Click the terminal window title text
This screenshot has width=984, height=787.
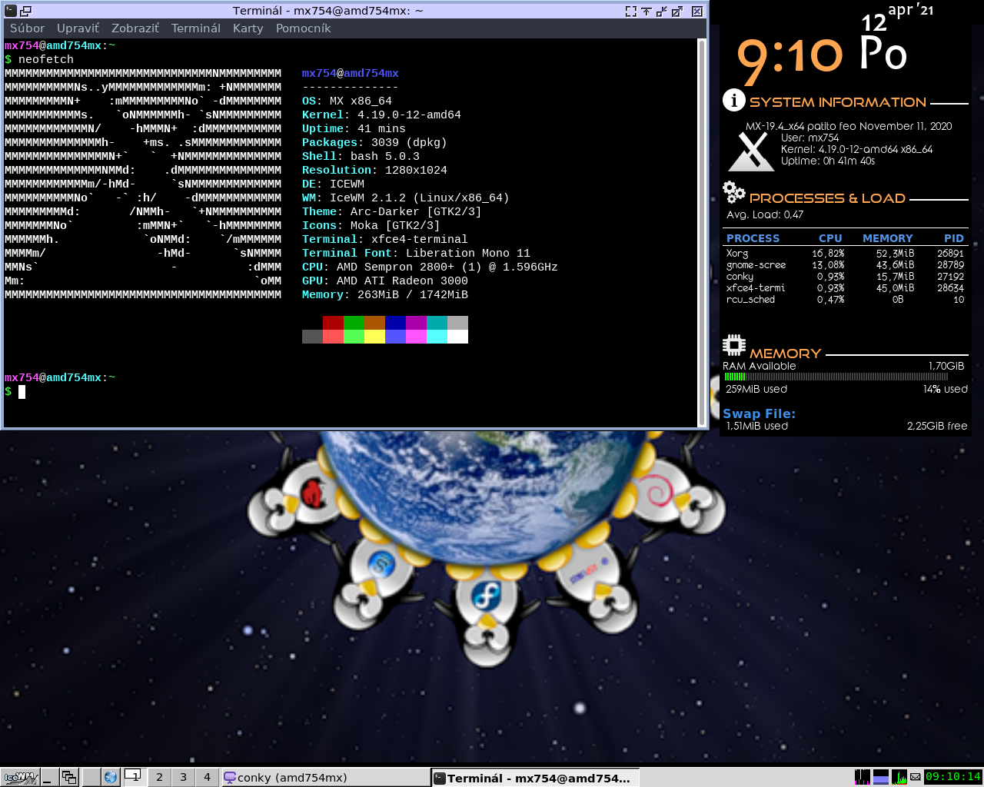click(x=328, y=11)
